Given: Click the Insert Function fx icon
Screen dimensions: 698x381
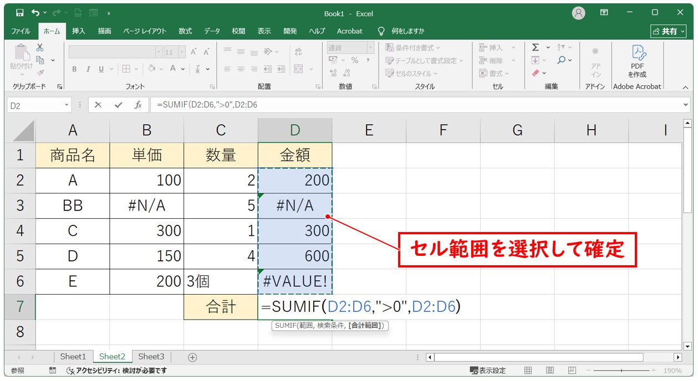Looking at the screenshot, I should click(138, 105).
